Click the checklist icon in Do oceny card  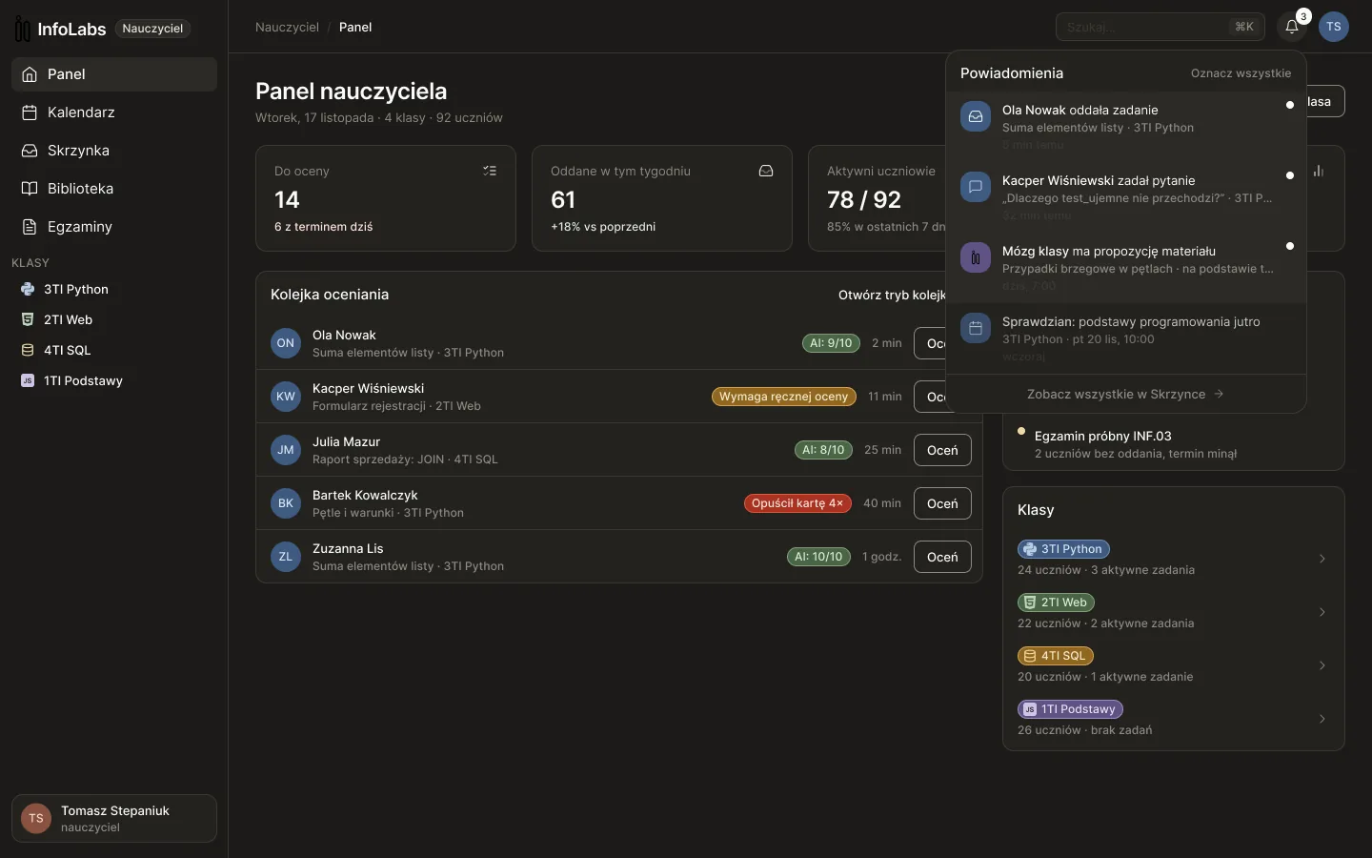click(490, 171)
